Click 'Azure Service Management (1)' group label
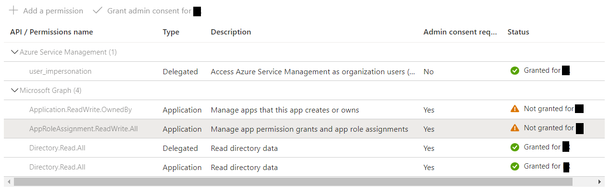The width and height of the screenshot is (611, 193). 68,52
